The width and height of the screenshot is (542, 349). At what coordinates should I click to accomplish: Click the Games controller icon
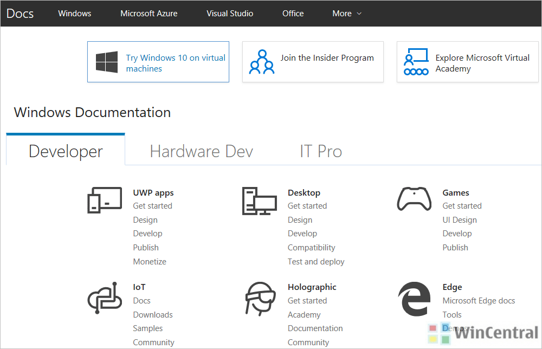coord(414,199)
